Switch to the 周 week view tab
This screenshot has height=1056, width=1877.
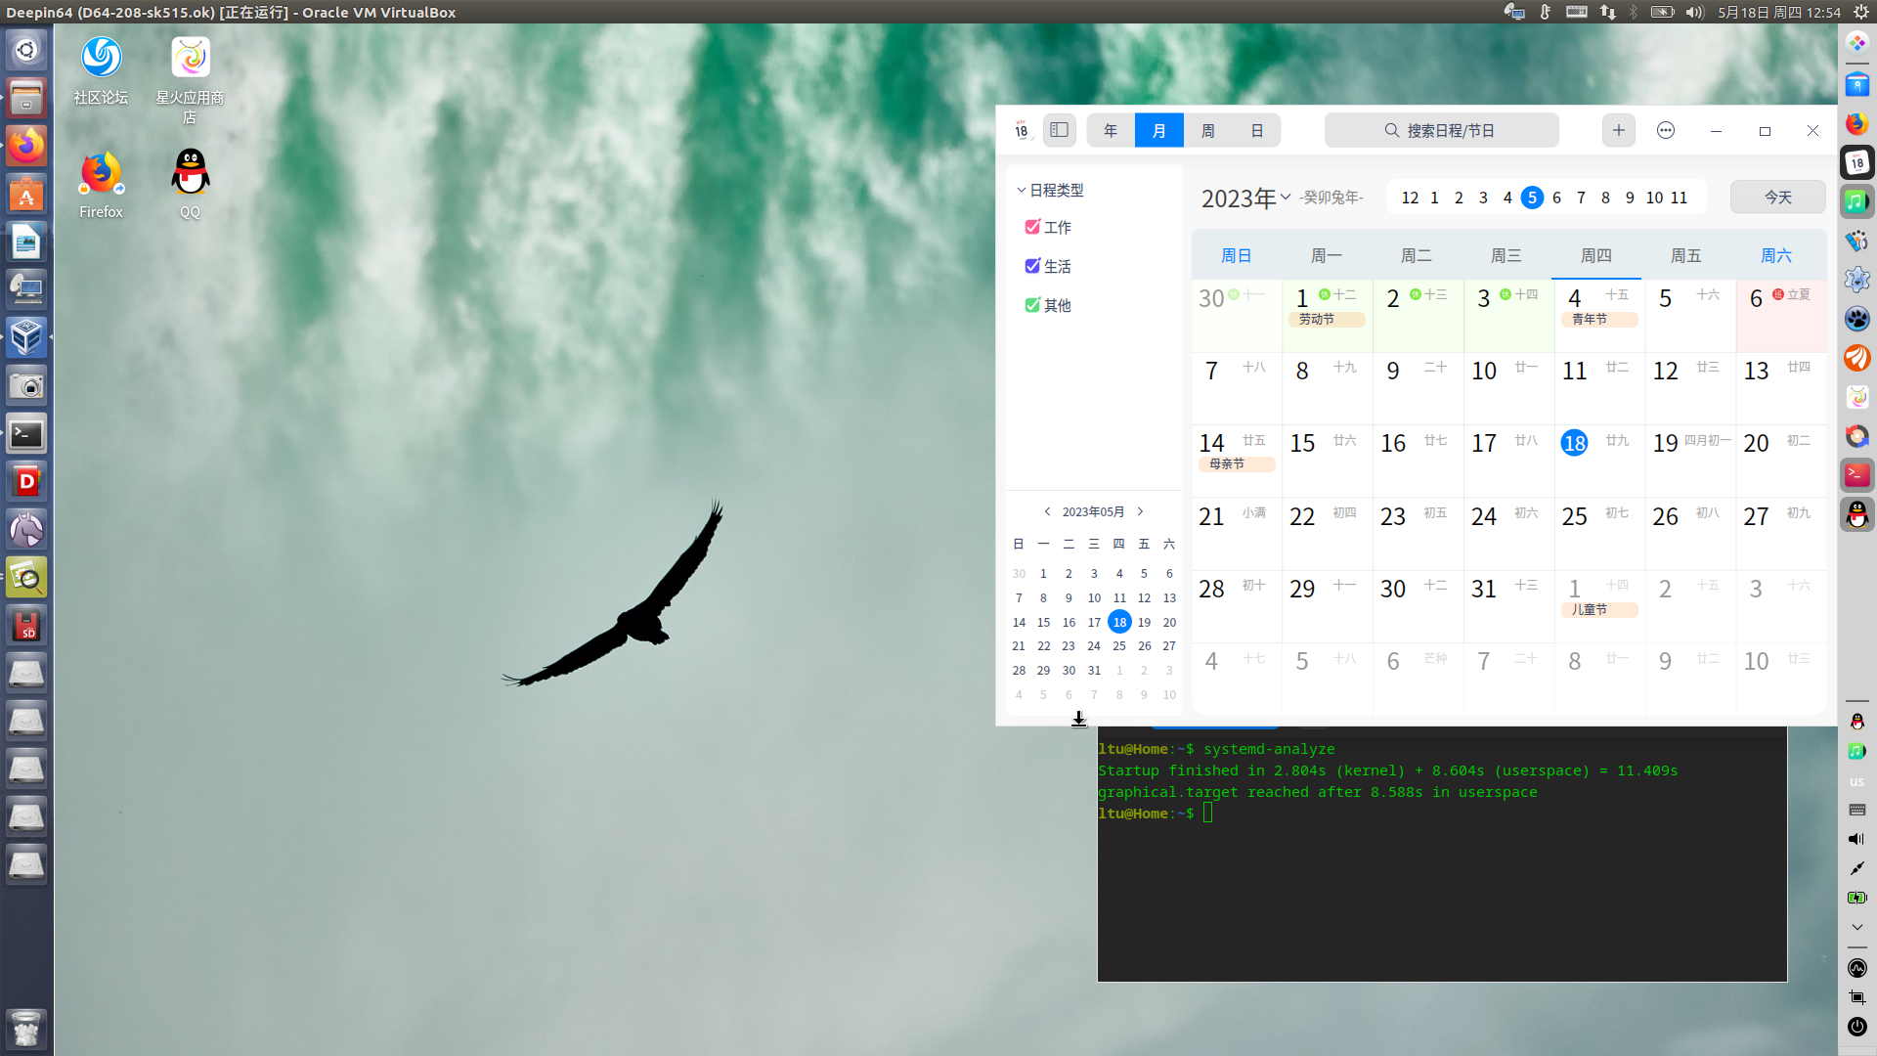1208,130
